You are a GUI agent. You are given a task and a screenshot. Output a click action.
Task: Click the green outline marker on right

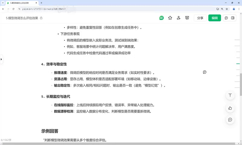[x=238, y=64]
